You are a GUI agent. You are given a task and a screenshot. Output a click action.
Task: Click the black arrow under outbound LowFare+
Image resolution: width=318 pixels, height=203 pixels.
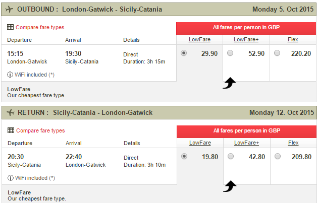tap(229, 83)
